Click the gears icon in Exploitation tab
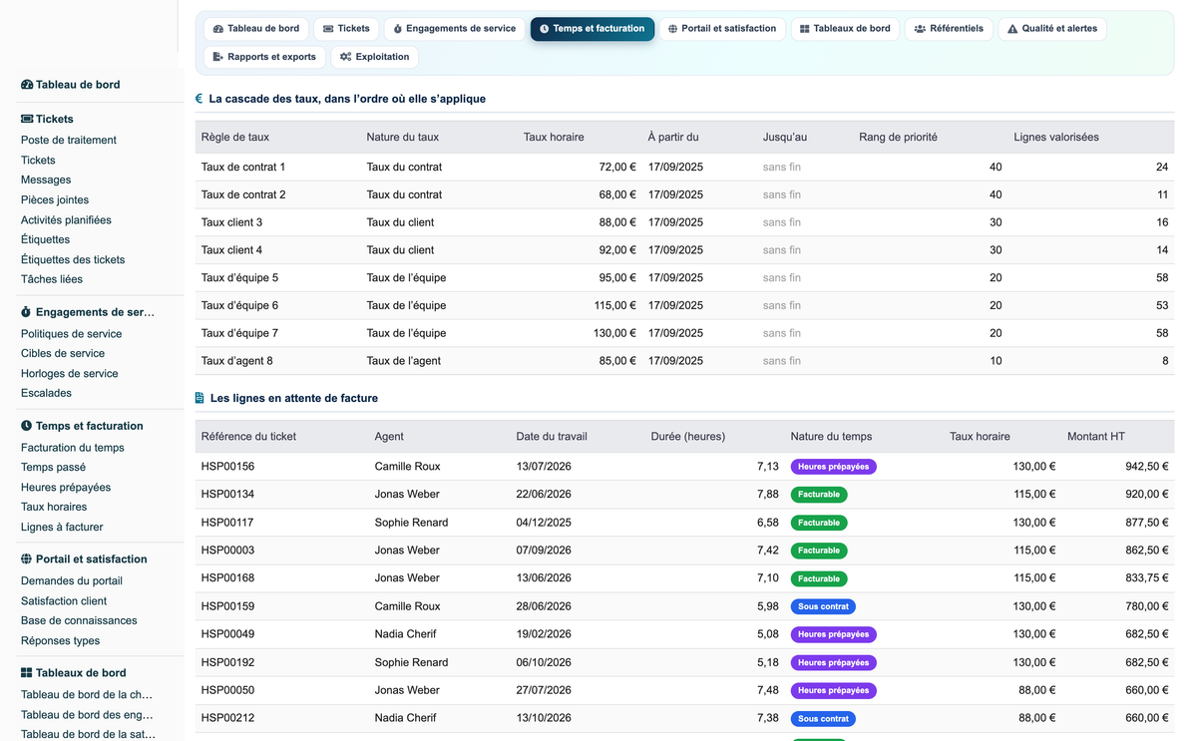Viewport: 1197px width, 741px height. coord(345,57)
